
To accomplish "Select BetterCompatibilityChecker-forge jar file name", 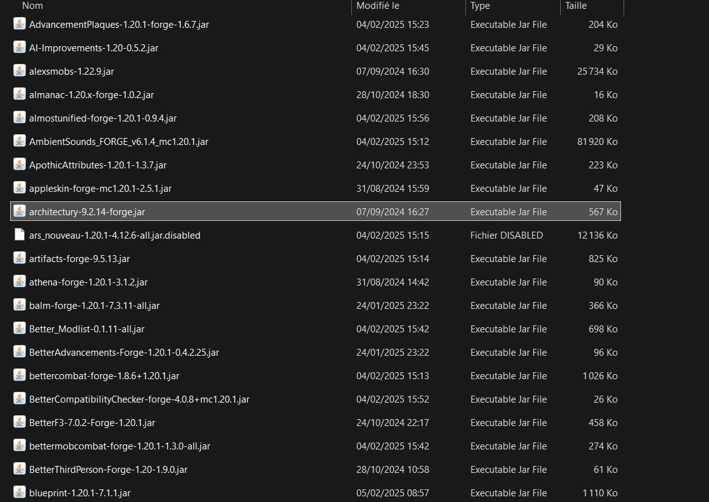I will [139, 399].
